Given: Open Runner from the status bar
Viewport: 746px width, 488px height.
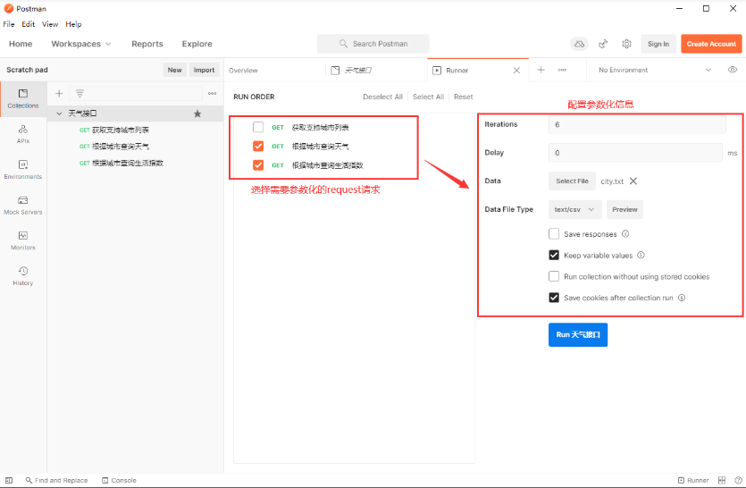Looking at the screenshot, I should (693, 480).
